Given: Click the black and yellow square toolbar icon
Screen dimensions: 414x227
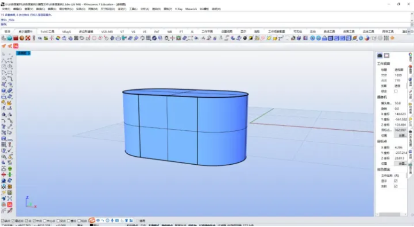Looking at the screenshot, I should click(x=251, y=38).
